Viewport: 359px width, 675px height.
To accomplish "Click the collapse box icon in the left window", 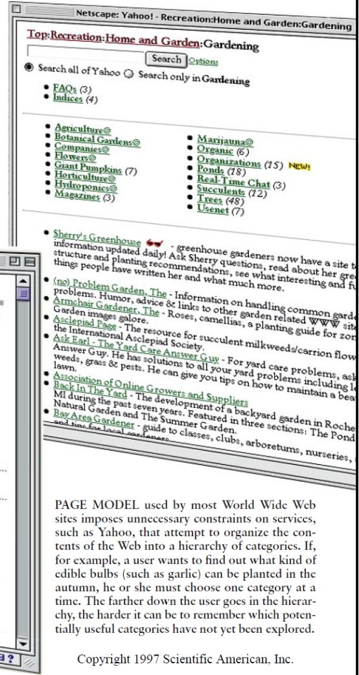I will (x=29, y=262).
